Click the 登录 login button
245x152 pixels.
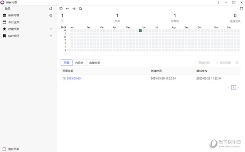click(8, 9)
